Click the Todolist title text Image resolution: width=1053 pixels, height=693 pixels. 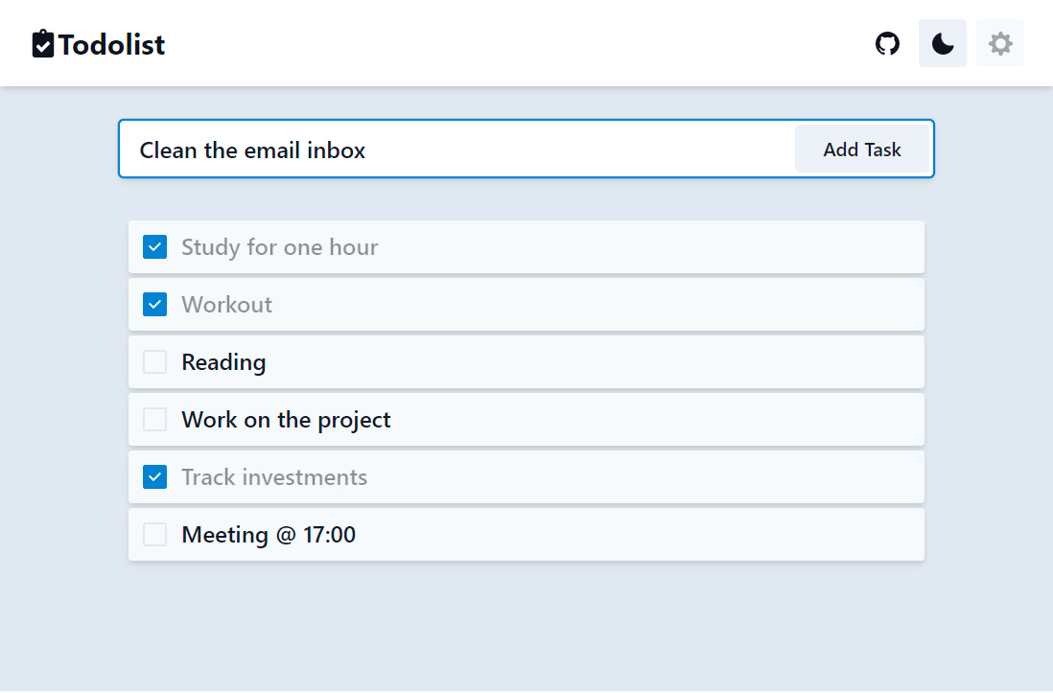(x=111, y=45)
